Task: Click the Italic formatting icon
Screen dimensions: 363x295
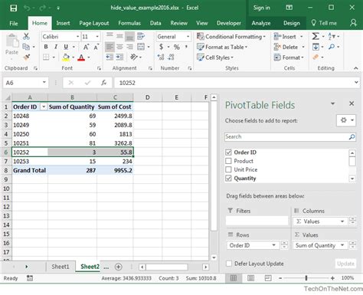Action: [56, 47]
